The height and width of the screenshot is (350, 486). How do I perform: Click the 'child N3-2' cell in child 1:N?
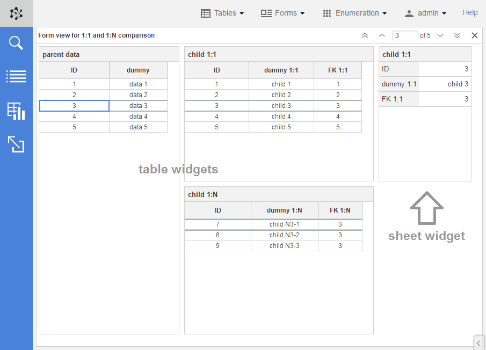click(x=285, y=235)
